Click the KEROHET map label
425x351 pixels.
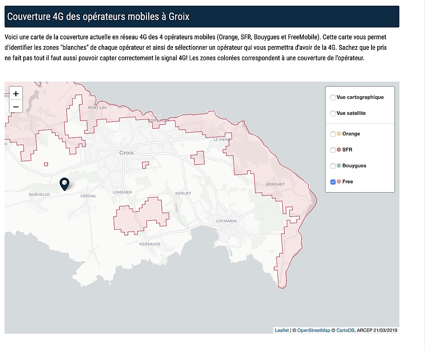point(275,184)
